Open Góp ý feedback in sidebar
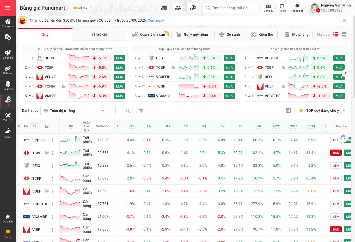355x242 pixels. pyautogui.click(x=8, y=234)
